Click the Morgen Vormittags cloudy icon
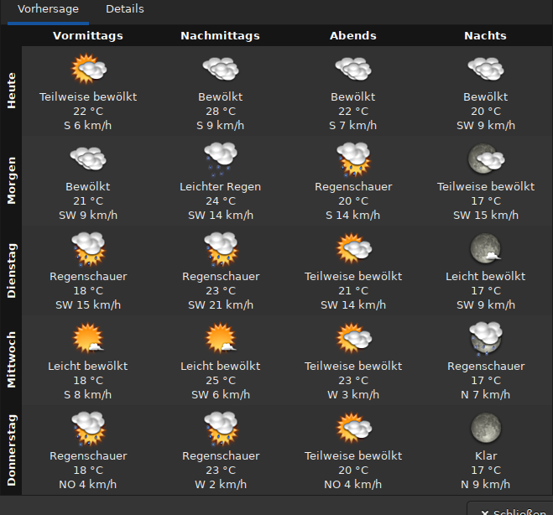 [88, 159]
